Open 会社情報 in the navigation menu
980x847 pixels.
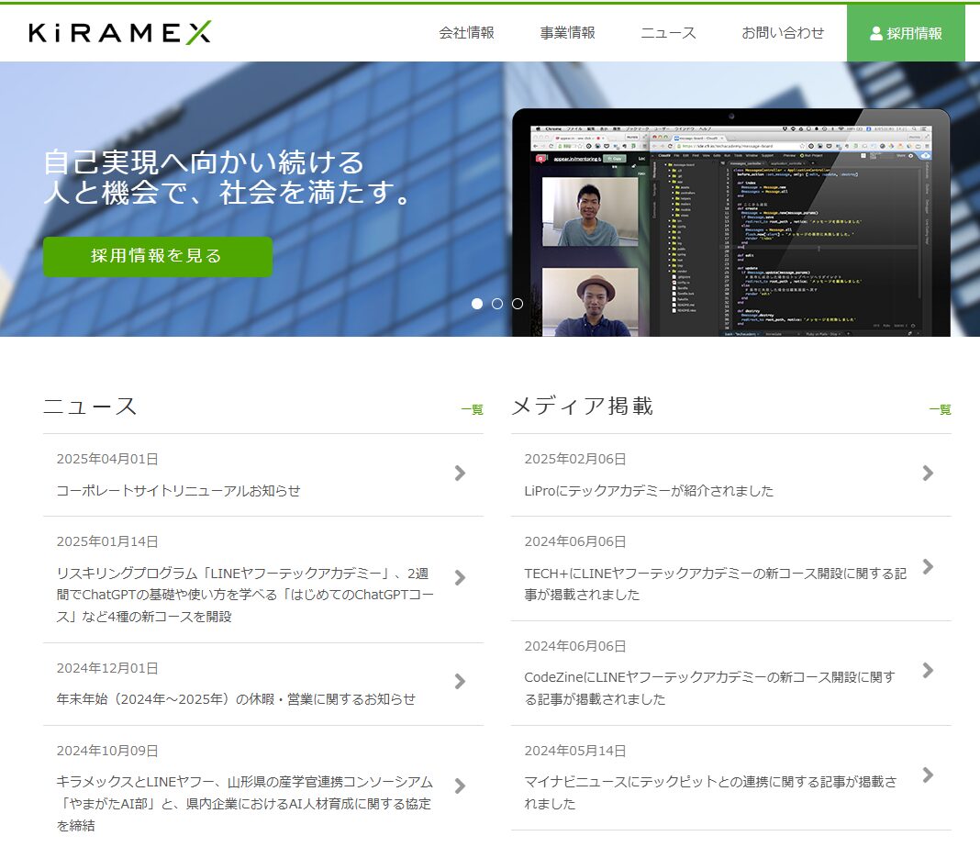click(466, 33)
